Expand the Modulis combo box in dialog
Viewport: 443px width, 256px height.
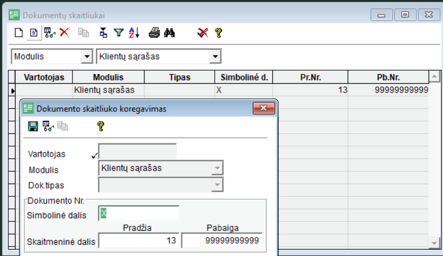pos(217,168)
